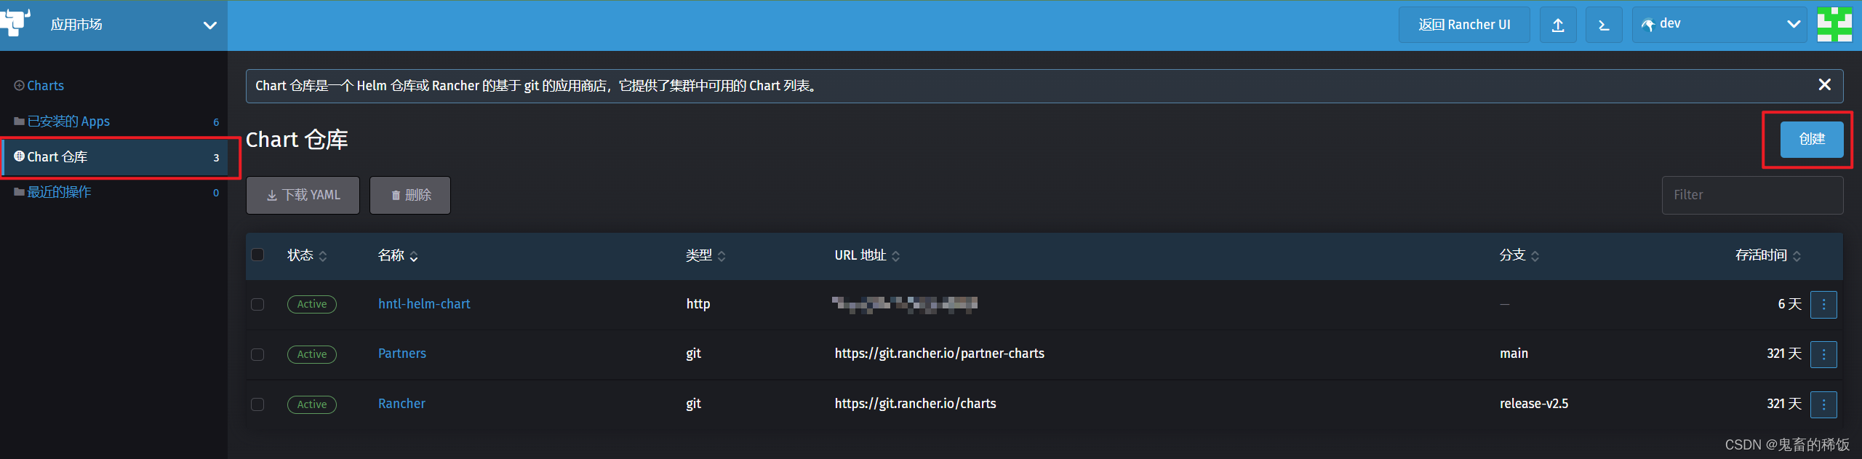The height and width of the screenshot is (459, 1862).
Task: Click the 下载 YAML button
Action: pyautogui.click(x=303, y=195)
